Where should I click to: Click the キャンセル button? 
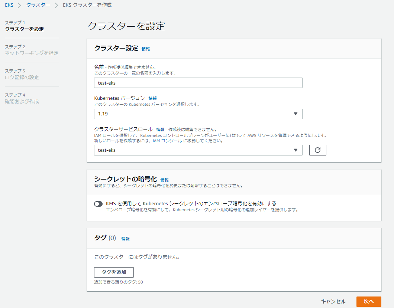(x=333, y=302)
